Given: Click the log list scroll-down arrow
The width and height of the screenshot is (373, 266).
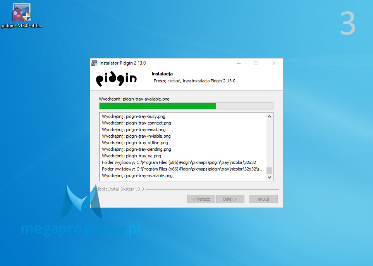Looking at the screenshot, I should (269, 177).
